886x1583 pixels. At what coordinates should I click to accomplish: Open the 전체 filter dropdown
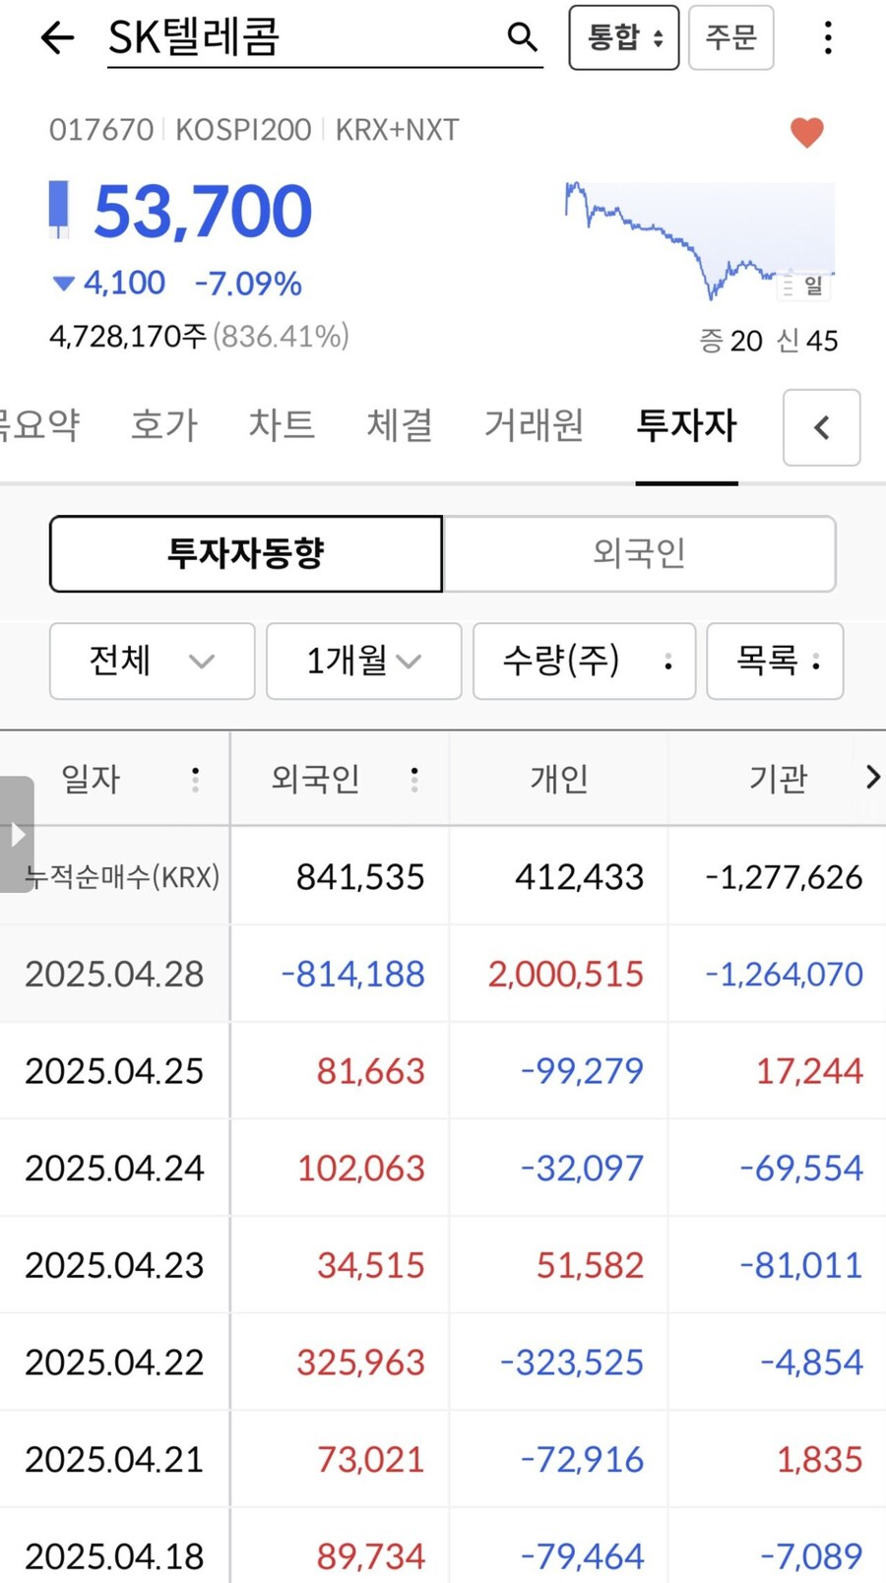[x=151, y=662]
